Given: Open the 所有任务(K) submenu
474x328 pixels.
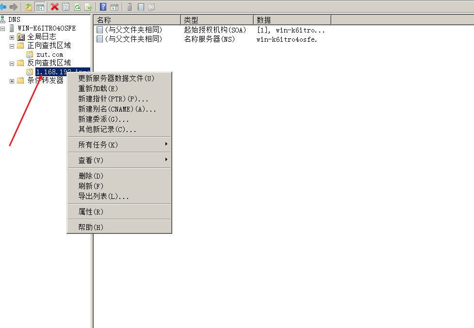Looking at the screenshot, I should [x=119, y=145].
